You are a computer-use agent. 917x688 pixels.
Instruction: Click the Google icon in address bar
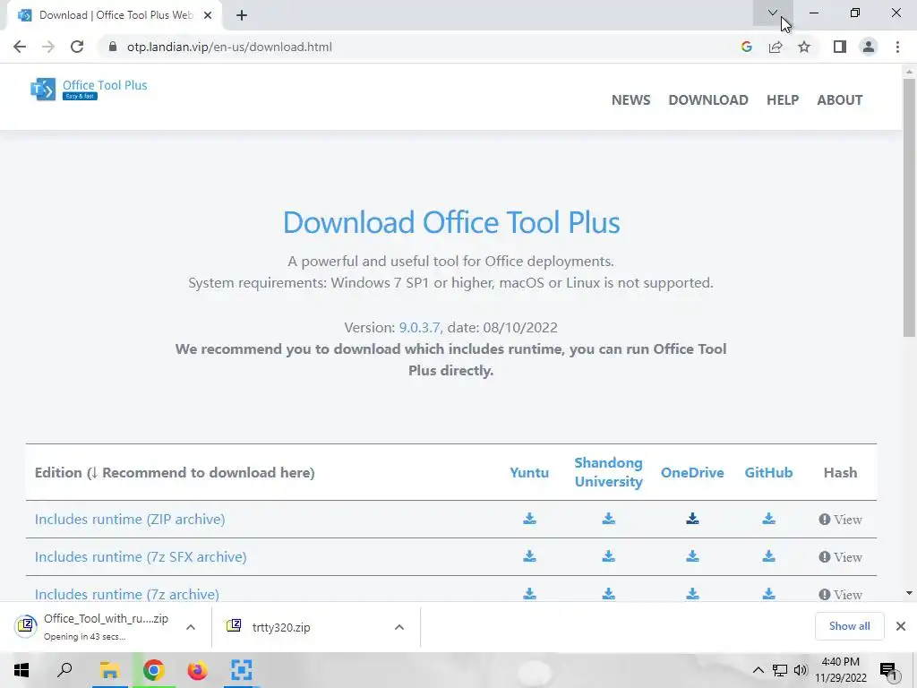pos(746,47)
